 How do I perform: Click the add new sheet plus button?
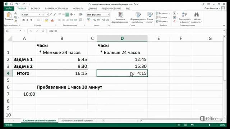point(103,121)
